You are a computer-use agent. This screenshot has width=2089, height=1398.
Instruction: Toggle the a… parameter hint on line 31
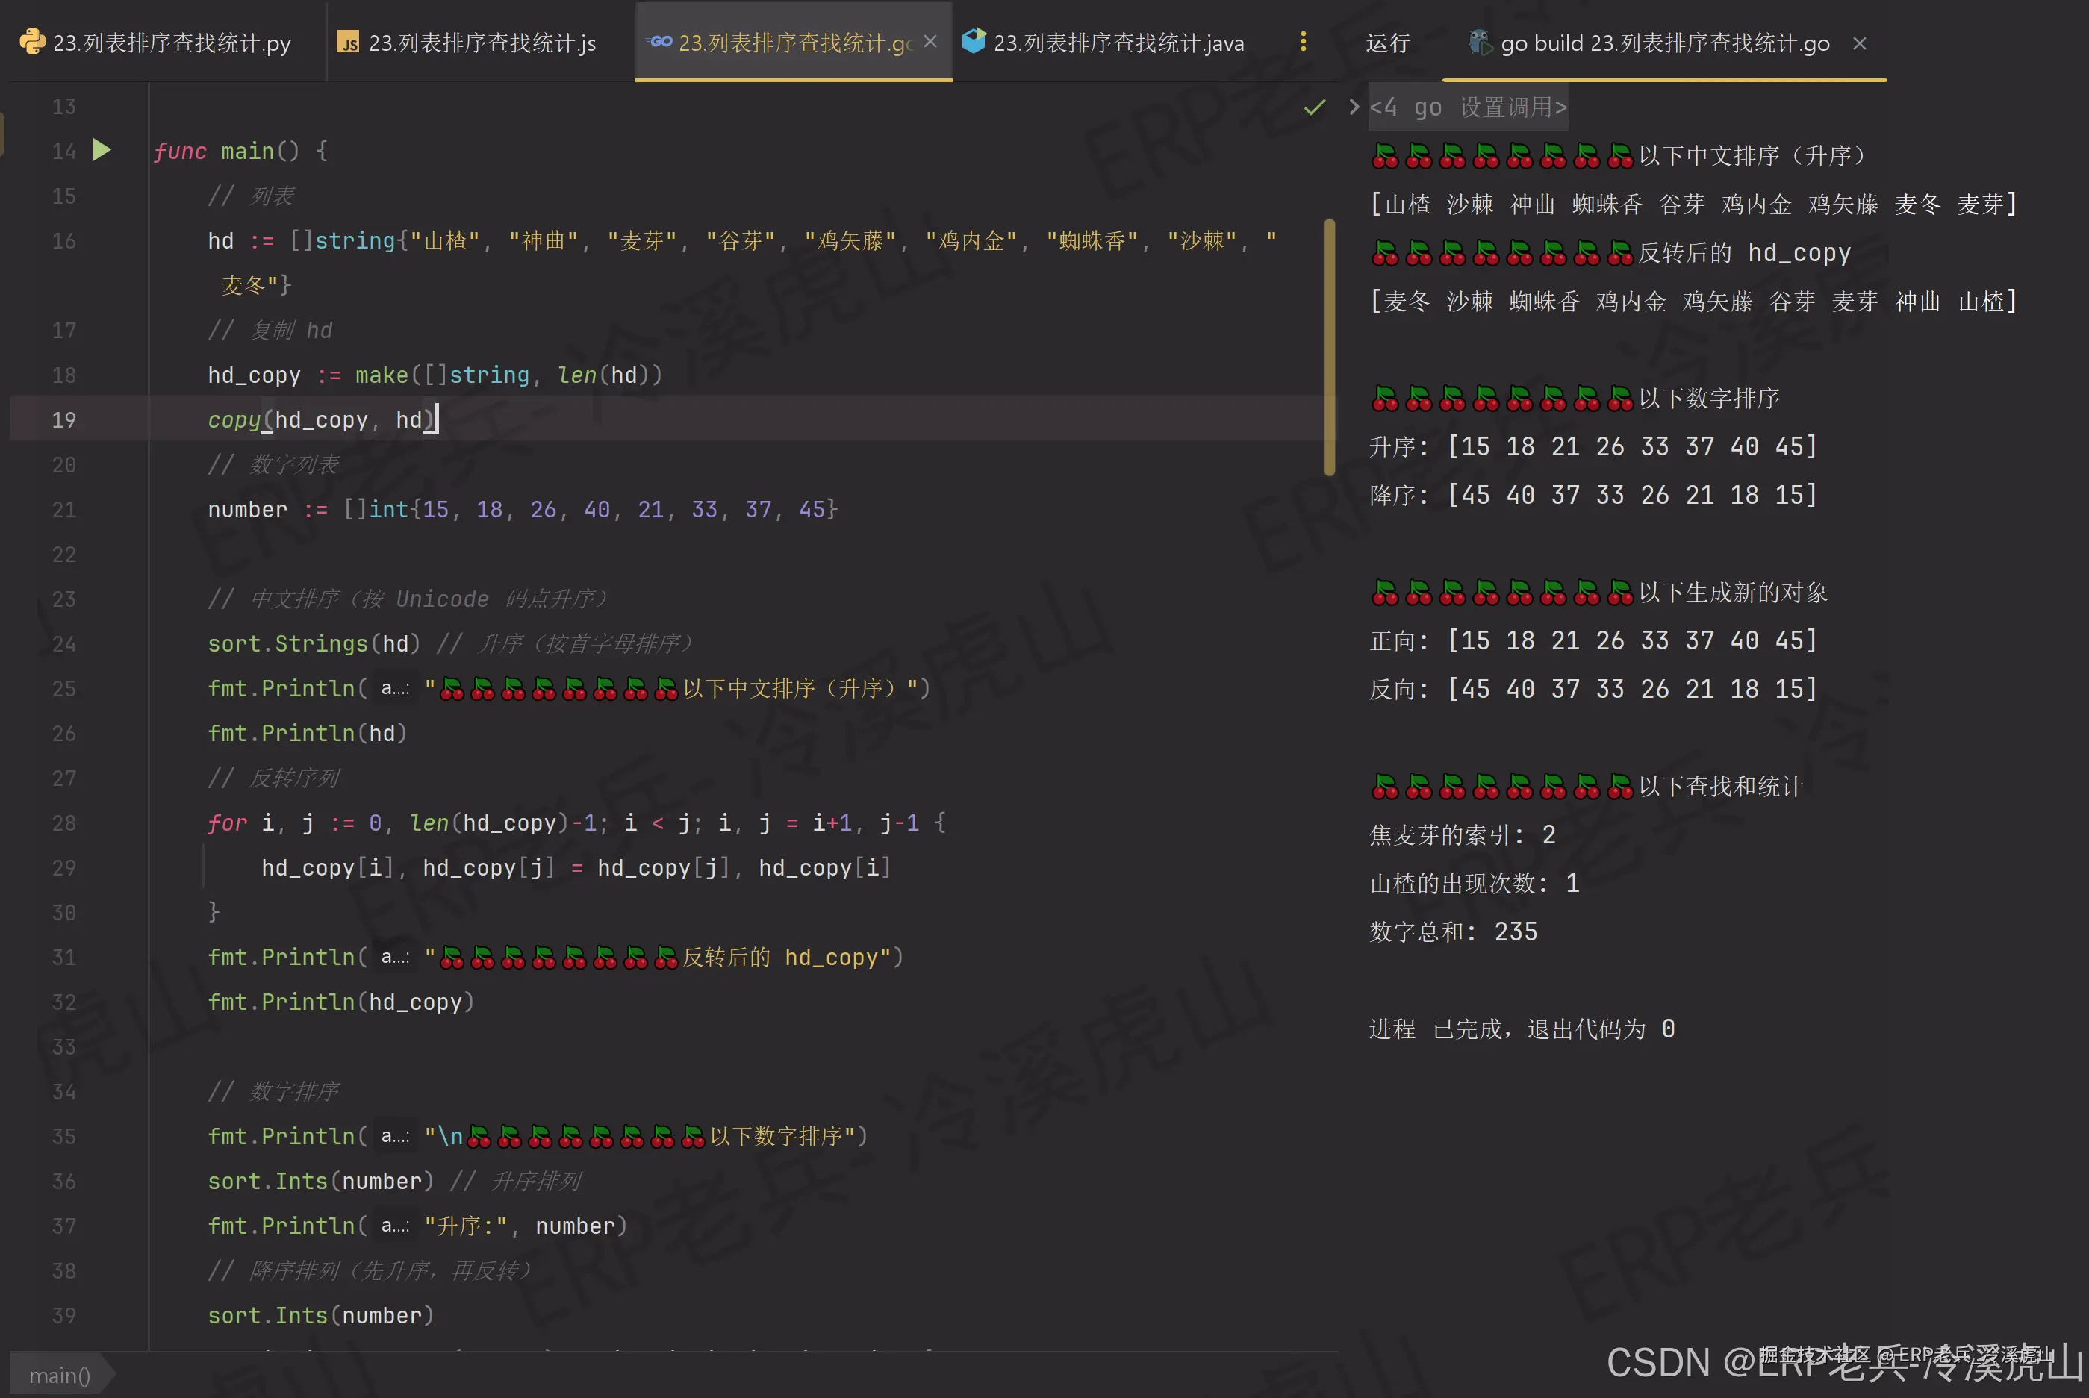pyautogui.click(x=393, y=957)
